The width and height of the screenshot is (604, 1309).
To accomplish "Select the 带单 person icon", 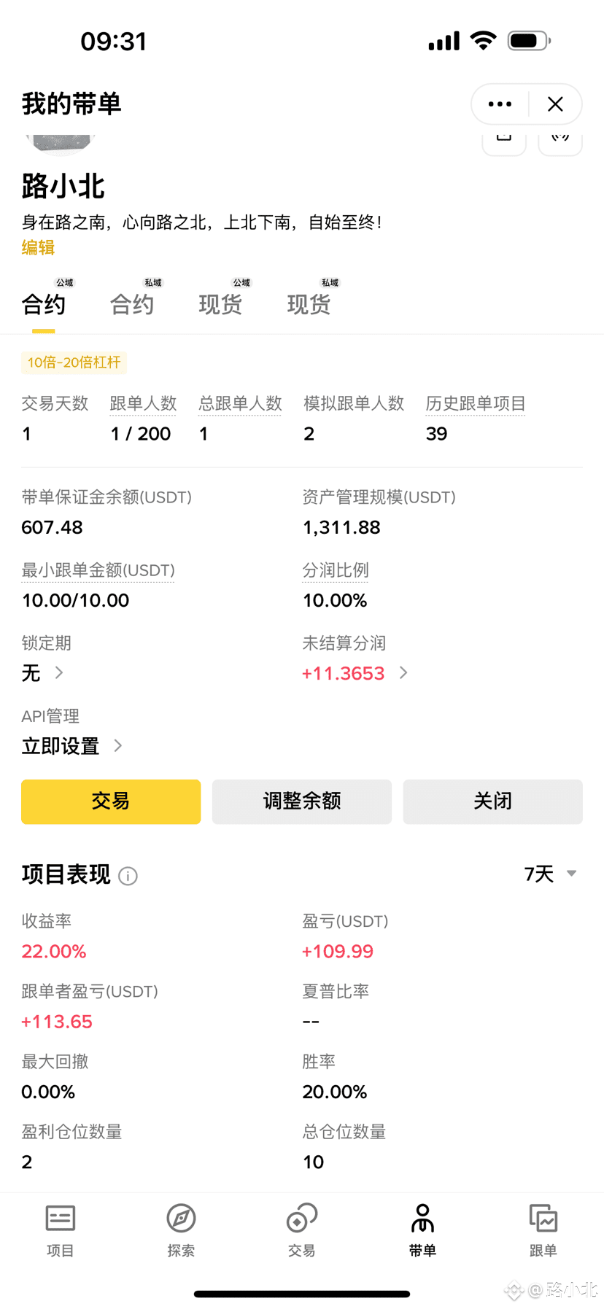I will (x=422, y=1219).
